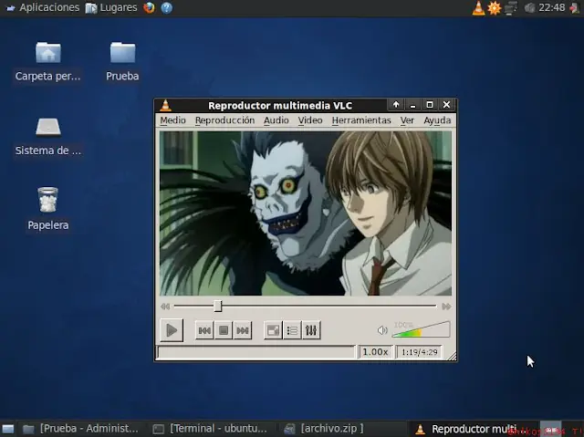This screenshot has width=584, height=437.
Task: Select the Carpeta personal desktop icon
Action: point(48,62)
